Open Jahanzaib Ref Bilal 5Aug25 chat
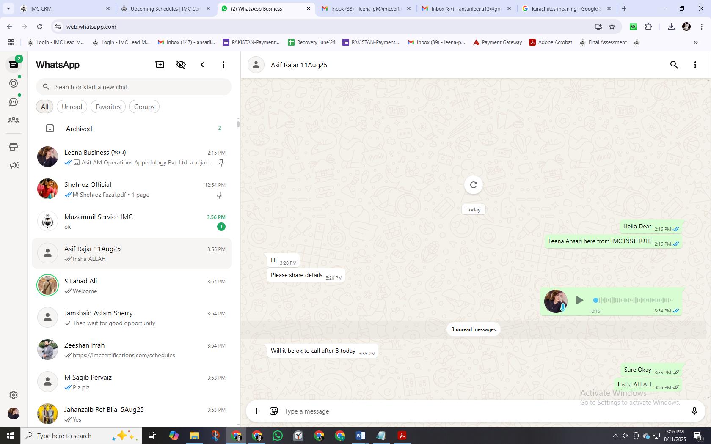The height and width of the screenshot is (444, 711). [x=132, y=414]
